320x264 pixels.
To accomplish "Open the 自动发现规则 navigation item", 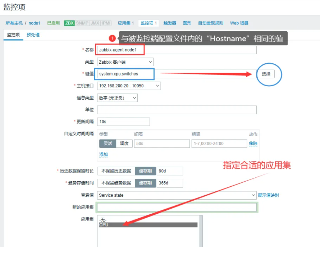I will (210, 23).
